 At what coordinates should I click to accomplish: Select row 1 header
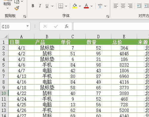click(x=4, y=42)
